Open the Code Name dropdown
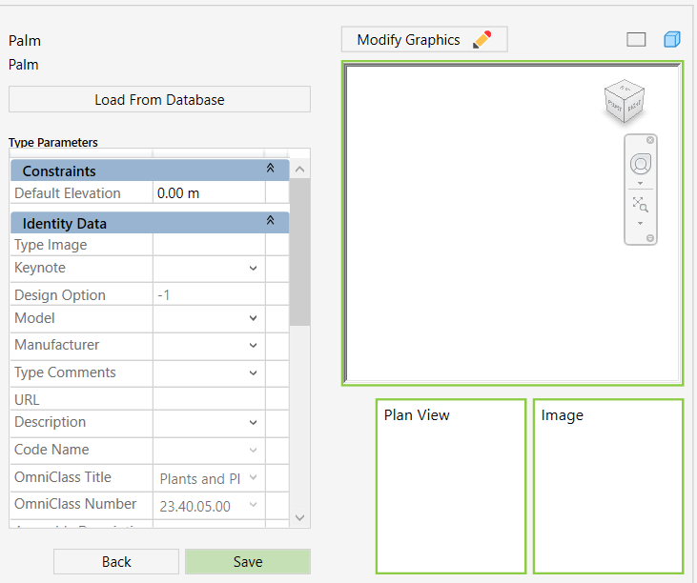 click(x=253, y=451)
